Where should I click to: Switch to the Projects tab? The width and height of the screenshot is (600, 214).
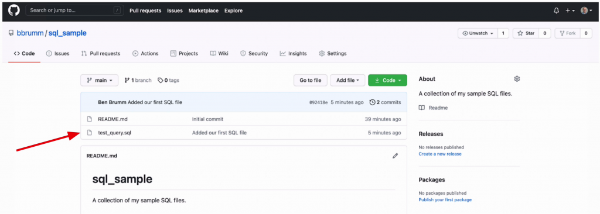point(184,54)
